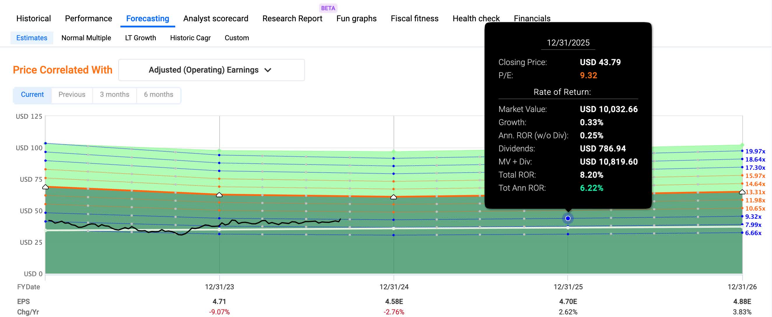Click the white triangle marker at 12/31/23
The height and width of the screenshot is (317, 772).
(x=219, y=195)
